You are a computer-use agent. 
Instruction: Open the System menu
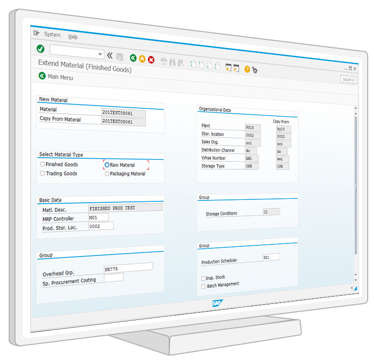pos(52,34)
